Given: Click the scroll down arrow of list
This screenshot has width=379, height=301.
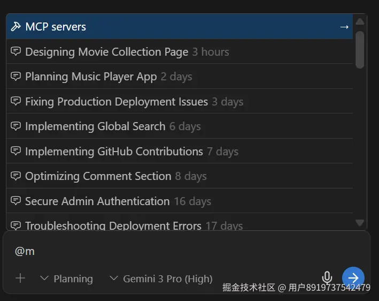Looking at the screenshot, I should (x=360, y=222).
